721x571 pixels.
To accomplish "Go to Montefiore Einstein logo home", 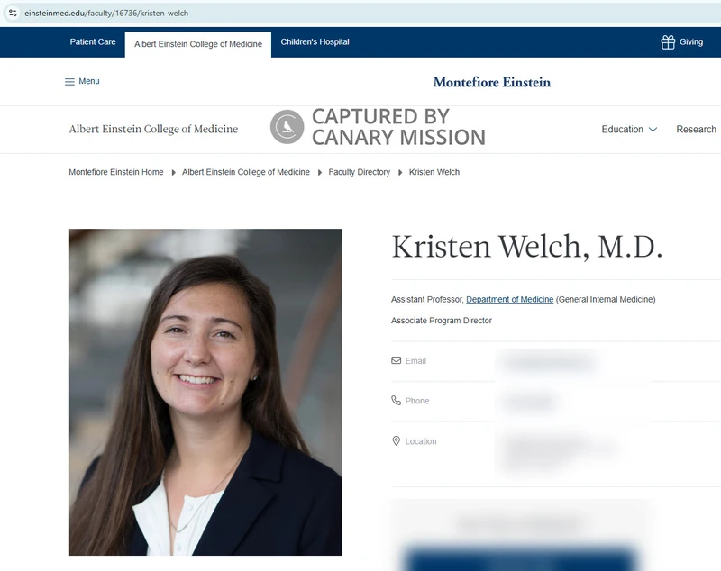I will (491, 82).
